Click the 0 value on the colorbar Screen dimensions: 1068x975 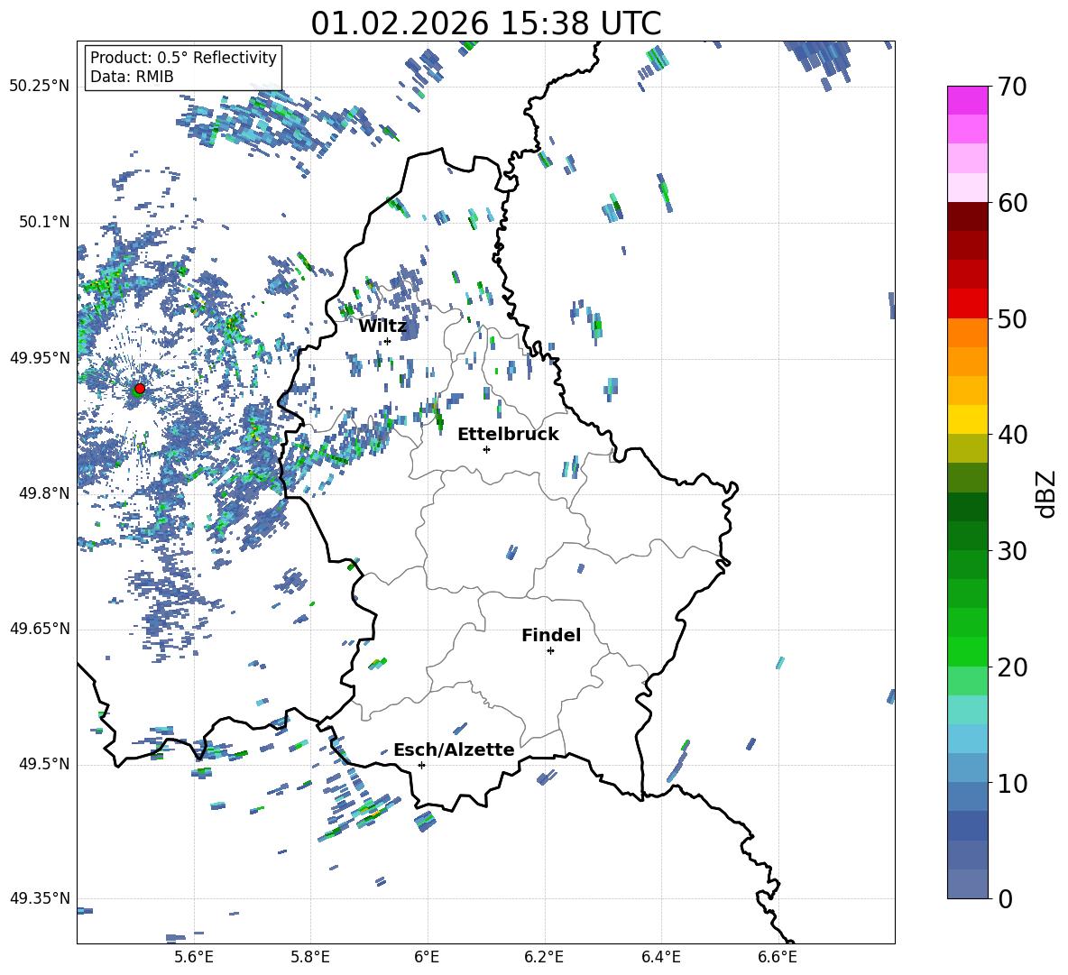(1005, 898)
